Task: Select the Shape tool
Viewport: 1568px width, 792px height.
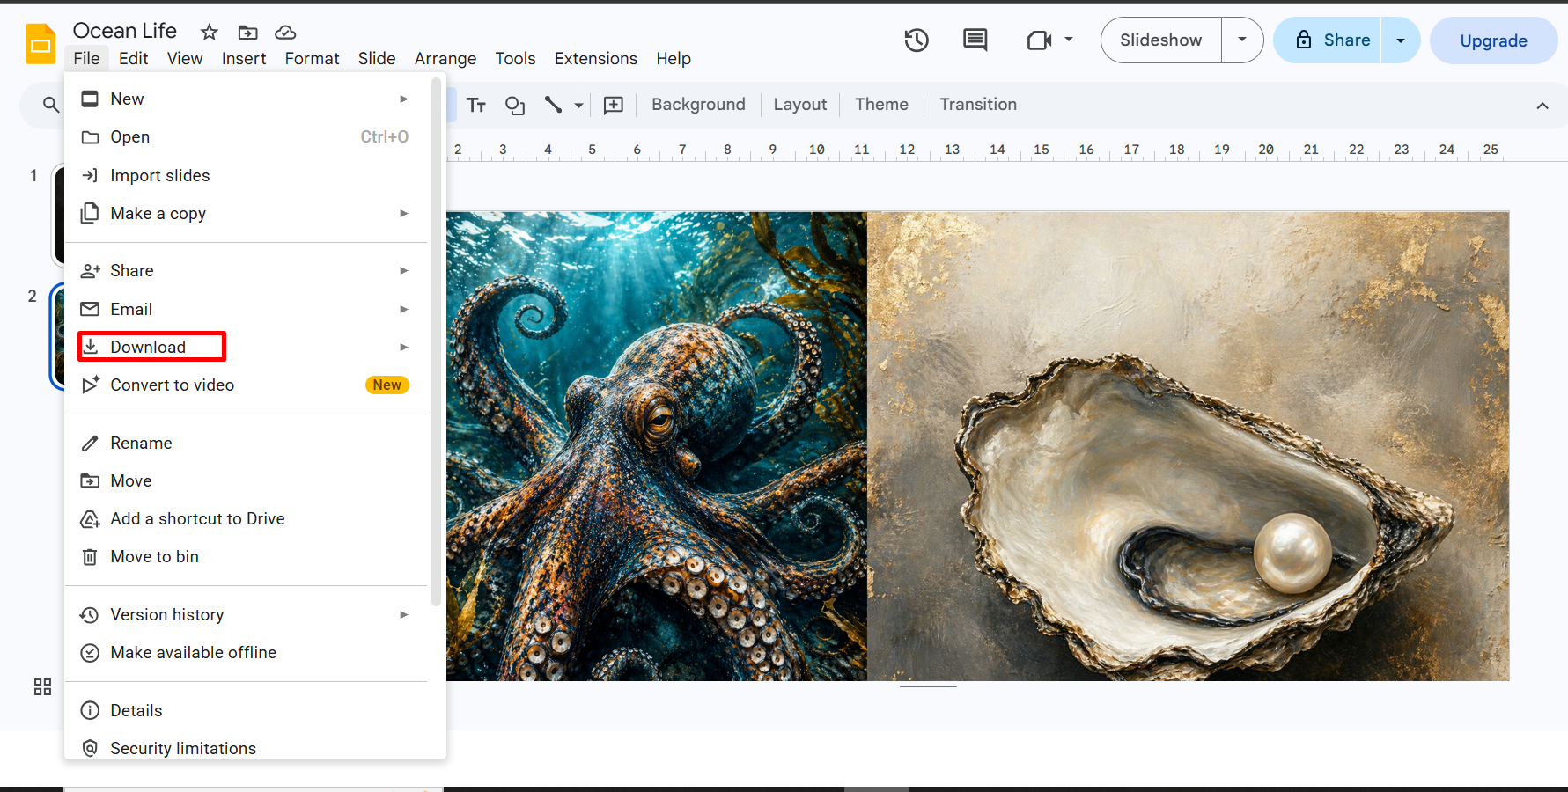Action: 515,105
